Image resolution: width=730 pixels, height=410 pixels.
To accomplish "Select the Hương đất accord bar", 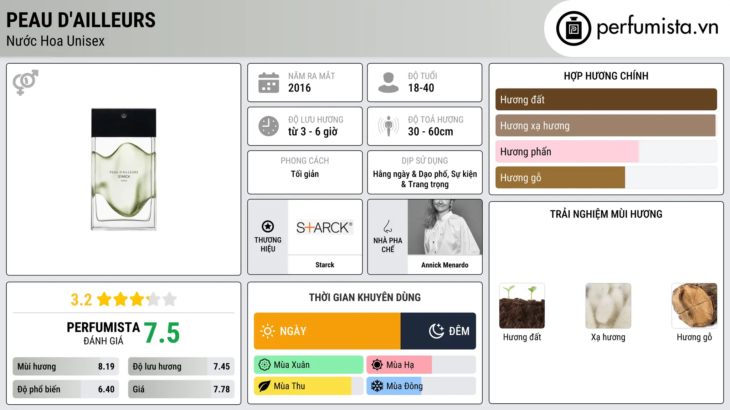I will (x=606, y=100).
